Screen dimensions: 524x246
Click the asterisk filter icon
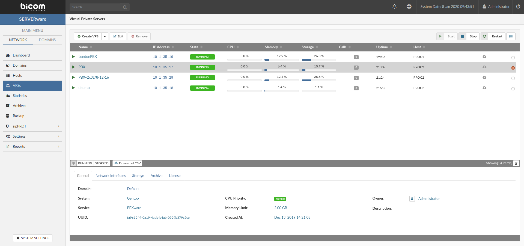73,163
